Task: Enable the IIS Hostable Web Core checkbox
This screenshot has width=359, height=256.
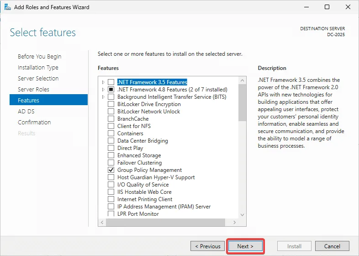Action: pos(111,192)
